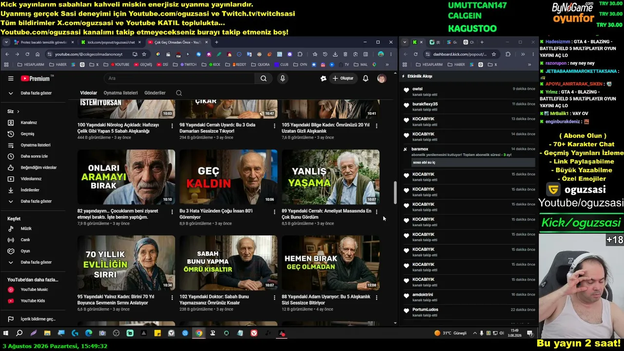
Task: Open Geçmiş in the YouTube sidebar
Action: pyautogui.click(x=33, y=134)
